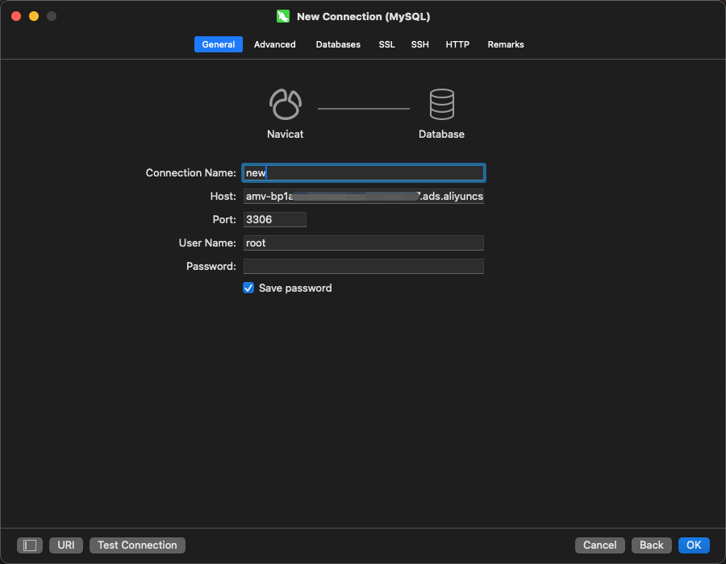This screenshot has height=564, width=726.
Task: Focus the Connection Name input field
Action: pos(364,173)
